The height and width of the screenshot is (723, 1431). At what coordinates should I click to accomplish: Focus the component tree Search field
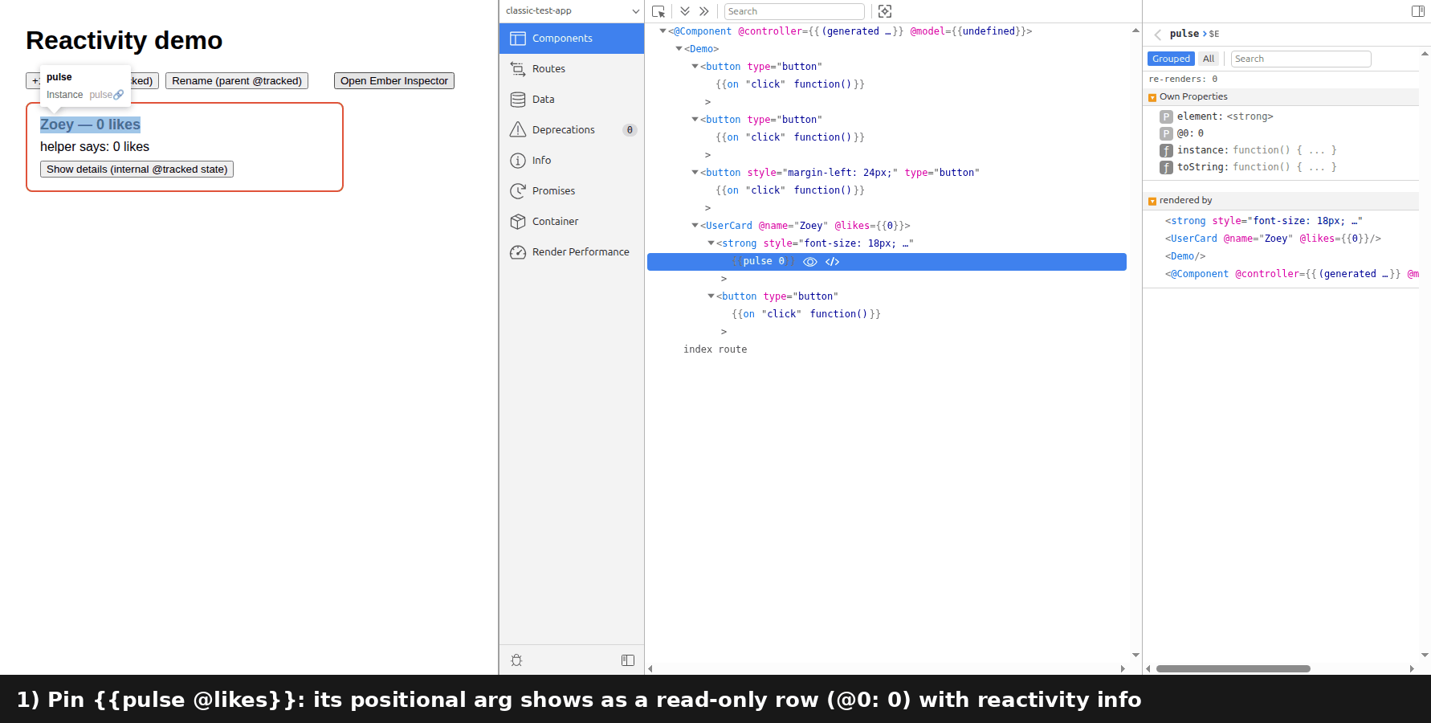pyautogui.click(x=794, y=11)
